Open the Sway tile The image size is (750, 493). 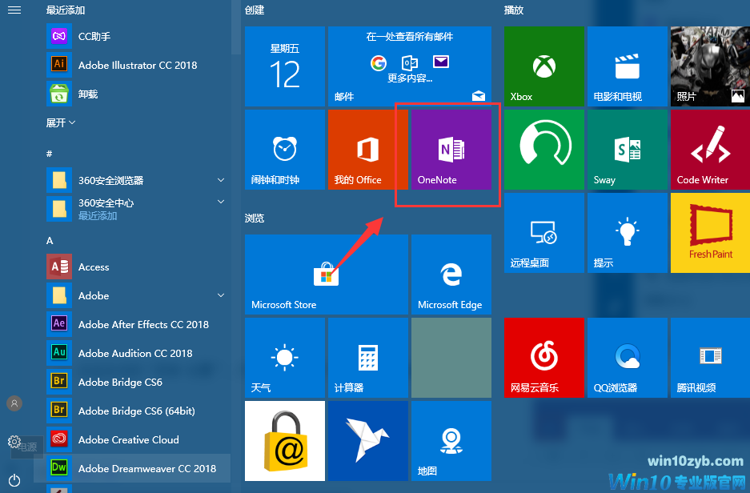point(627,150)
